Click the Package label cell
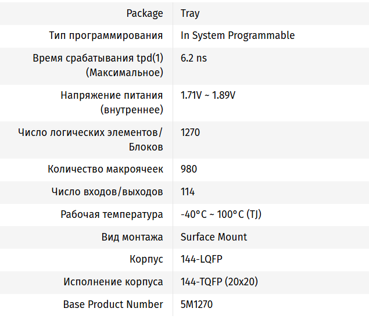This screenshot has height=319, width=369. pos(145,13)
